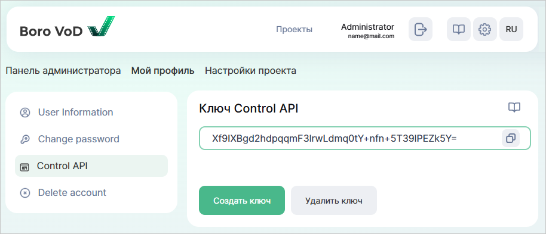Image resolution: width=546 pixels, height=234 pixels.
Task: Go to the Настройки проекта tab
Action: click(250, 71)
